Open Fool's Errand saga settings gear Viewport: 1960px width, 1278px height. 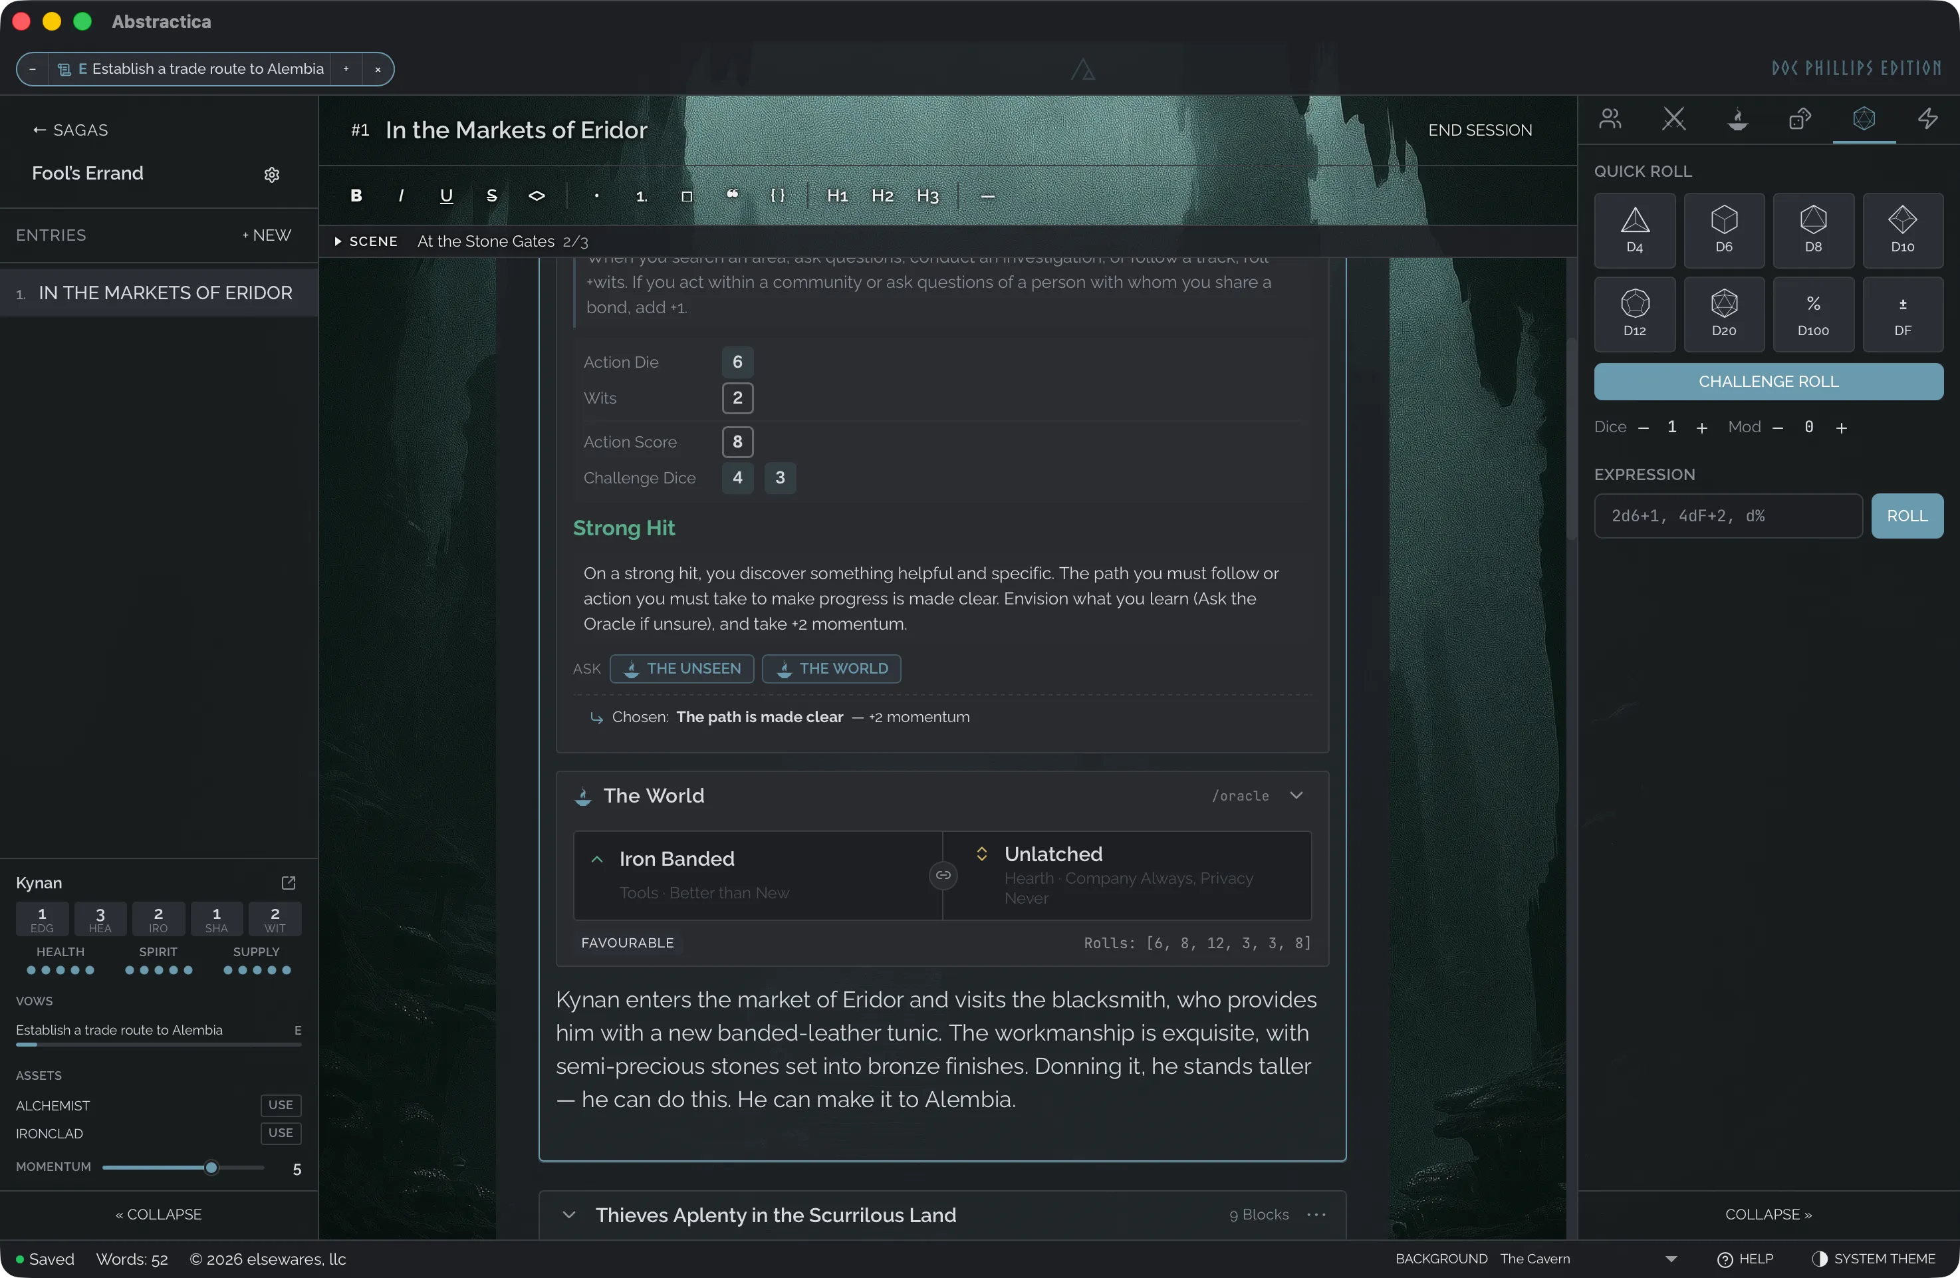272,174
